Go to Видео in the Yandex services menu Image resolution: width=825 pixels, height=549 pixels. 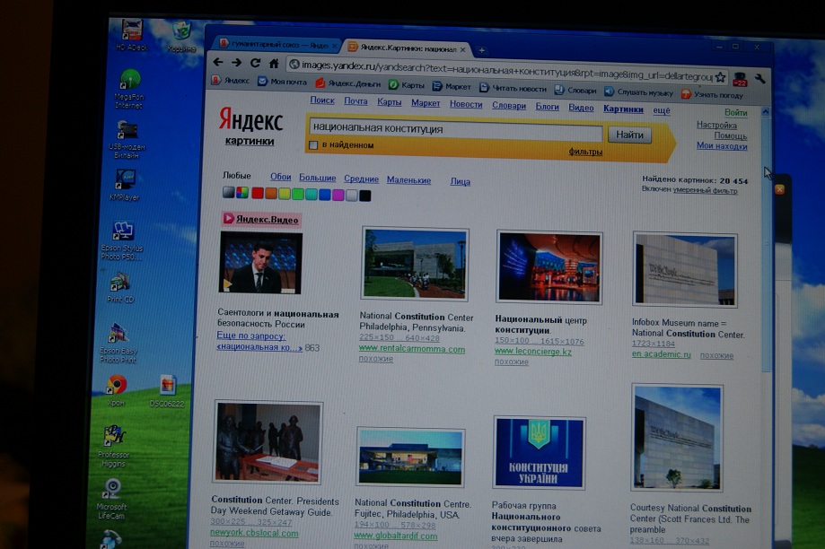pyautogui.click(x=581, y=108)
